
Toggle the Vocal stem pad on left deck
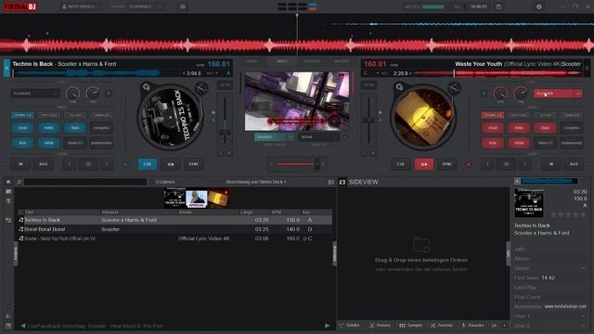[x=22, y=128]
